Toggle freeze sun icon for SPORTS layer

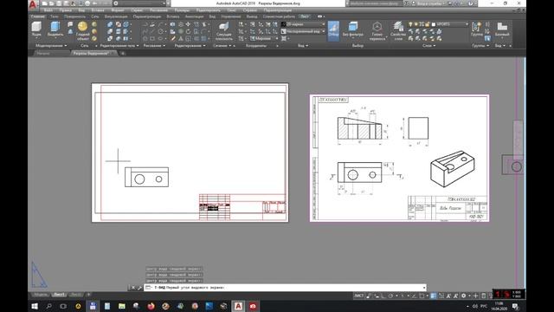(x=415, y=24)
